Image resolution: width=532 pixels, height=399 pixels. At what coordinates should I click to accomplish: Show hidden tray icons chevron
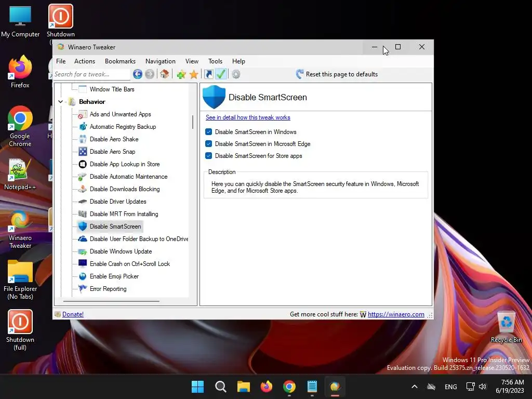coord(414,387)
